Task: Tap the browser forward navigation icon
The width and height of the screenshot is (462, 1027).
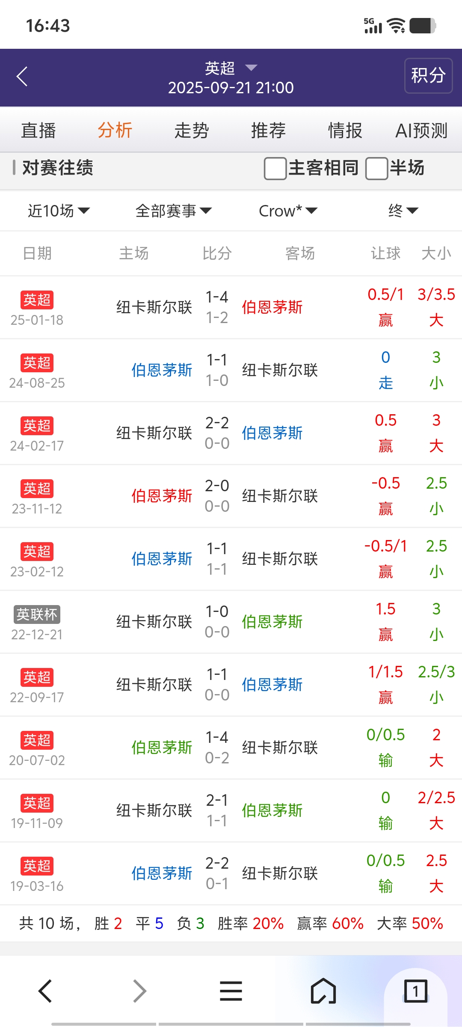Action: coord(139,991)
